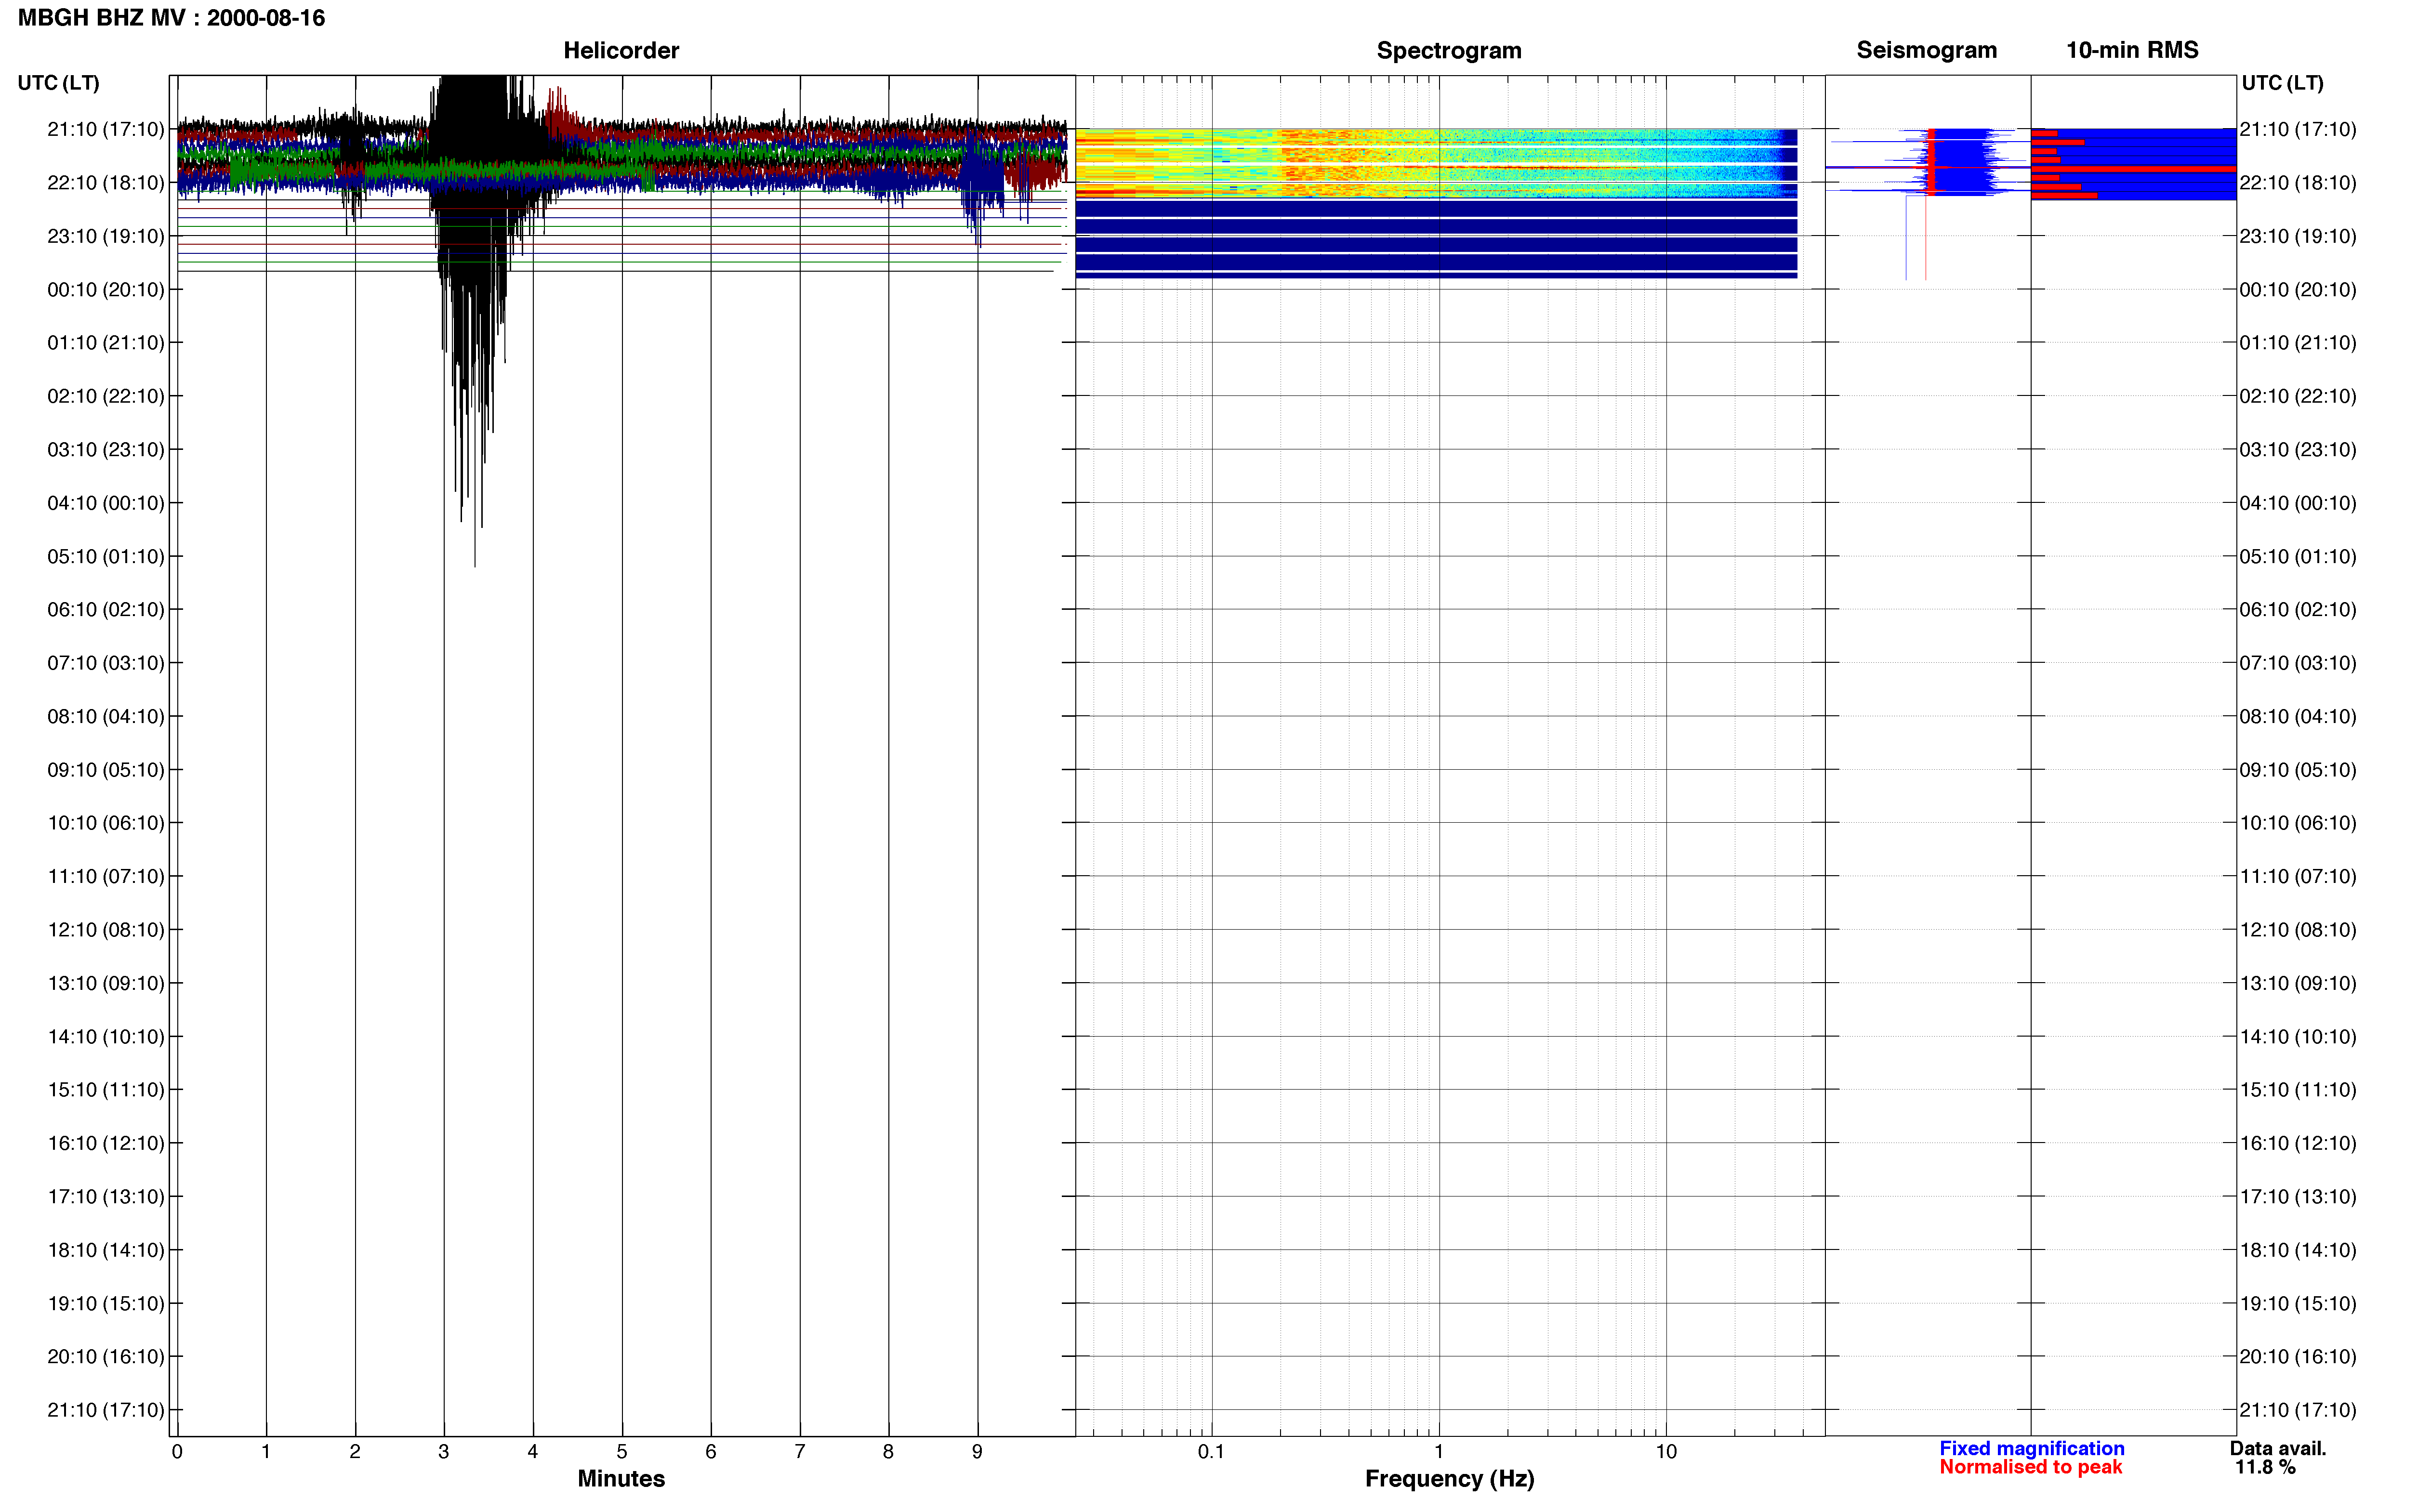
Task: Click the helicorder minute tick '0'
Action: [177, 1451]
